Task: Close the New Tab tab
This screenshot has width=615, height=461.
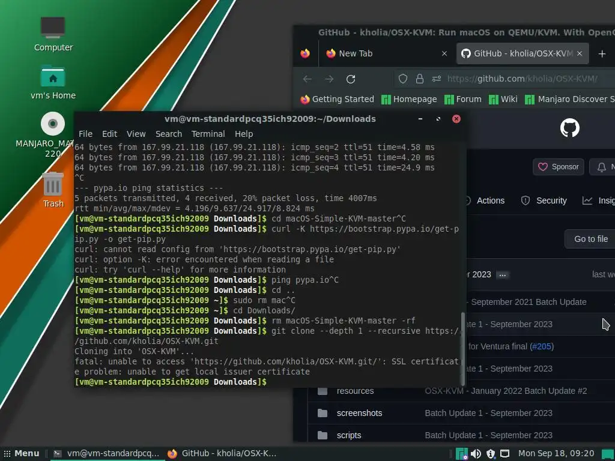Action: click(444, 53)
